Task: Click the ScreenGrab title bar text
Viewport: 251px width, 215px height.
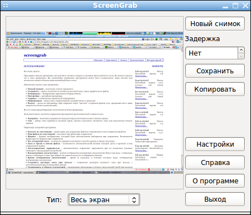Action: (x=115, y=6)
